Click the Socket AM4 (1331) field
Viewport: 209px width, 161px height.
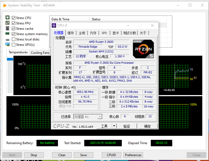tap(101, 51)
